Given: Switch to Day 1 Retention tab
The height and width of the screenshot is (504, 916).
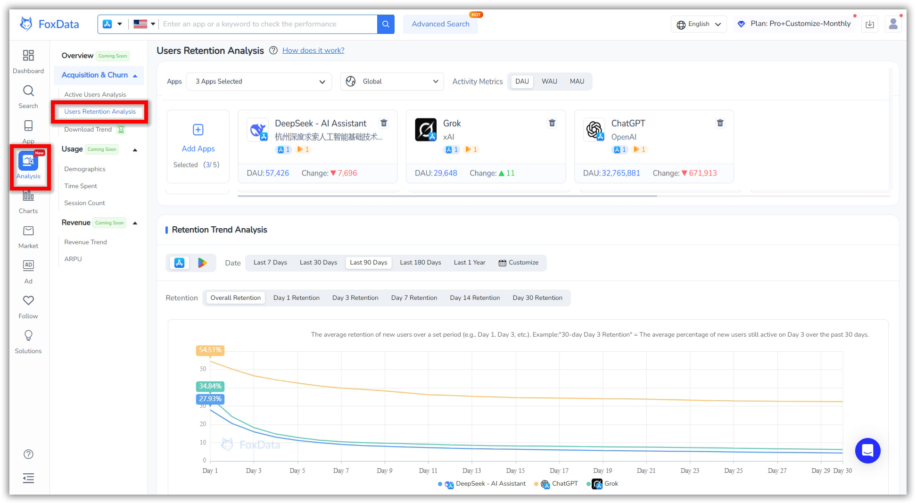Looking at the screenshot, I should (x=297, y=298).
